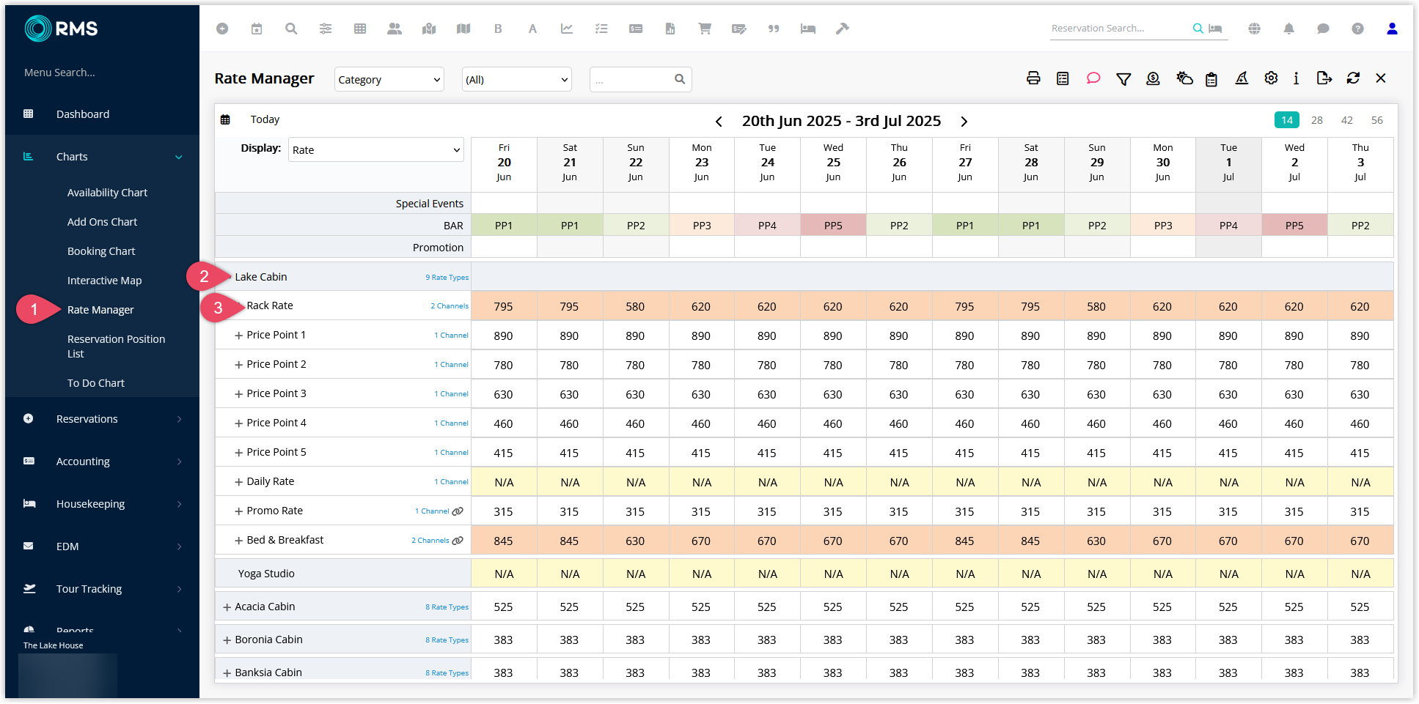Click the line chart icon in top toolbar

[567, 29]
